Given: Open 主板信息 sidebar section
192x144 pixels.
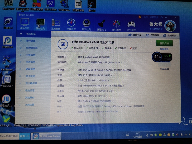Looking at the screenshot, I should tap(31, 55).
